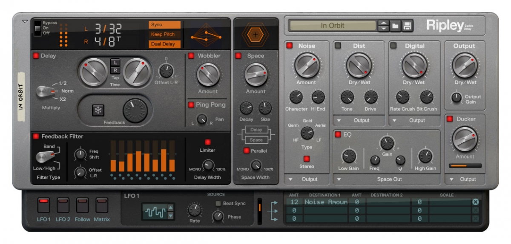The height and width of the screenshot is (244, 511).
Task: Collapse the device with the fold triangle
Action: pos(25,21)
